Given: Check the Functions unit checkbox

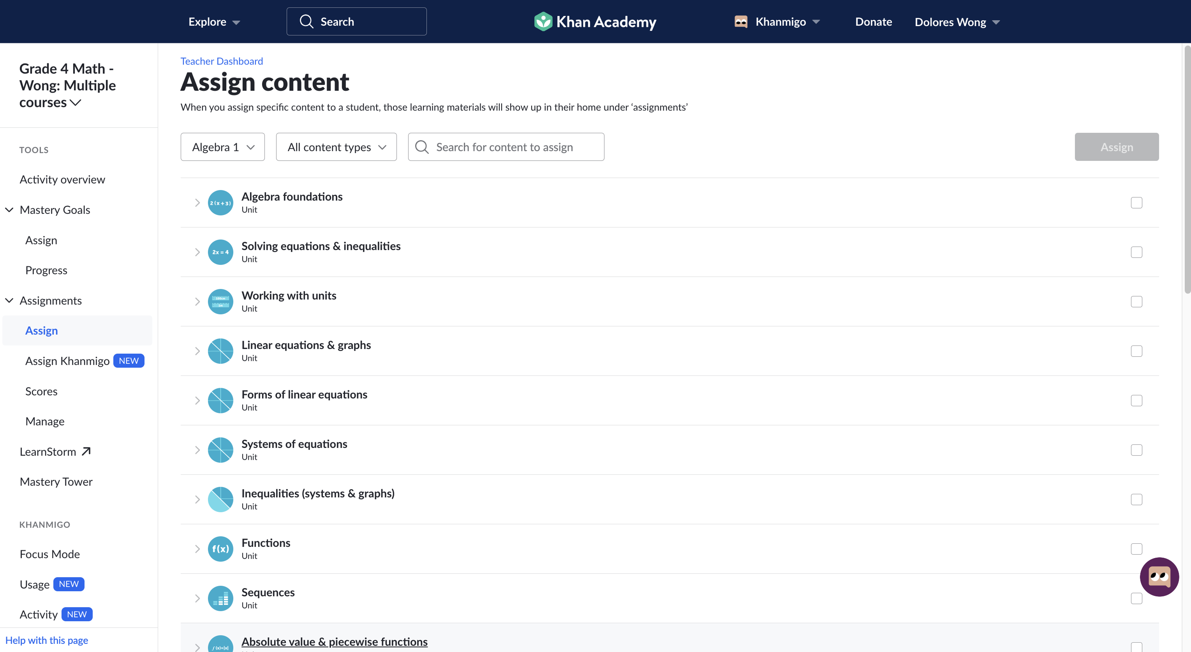Looking at the screenshot, I should tap(1136, 549).
